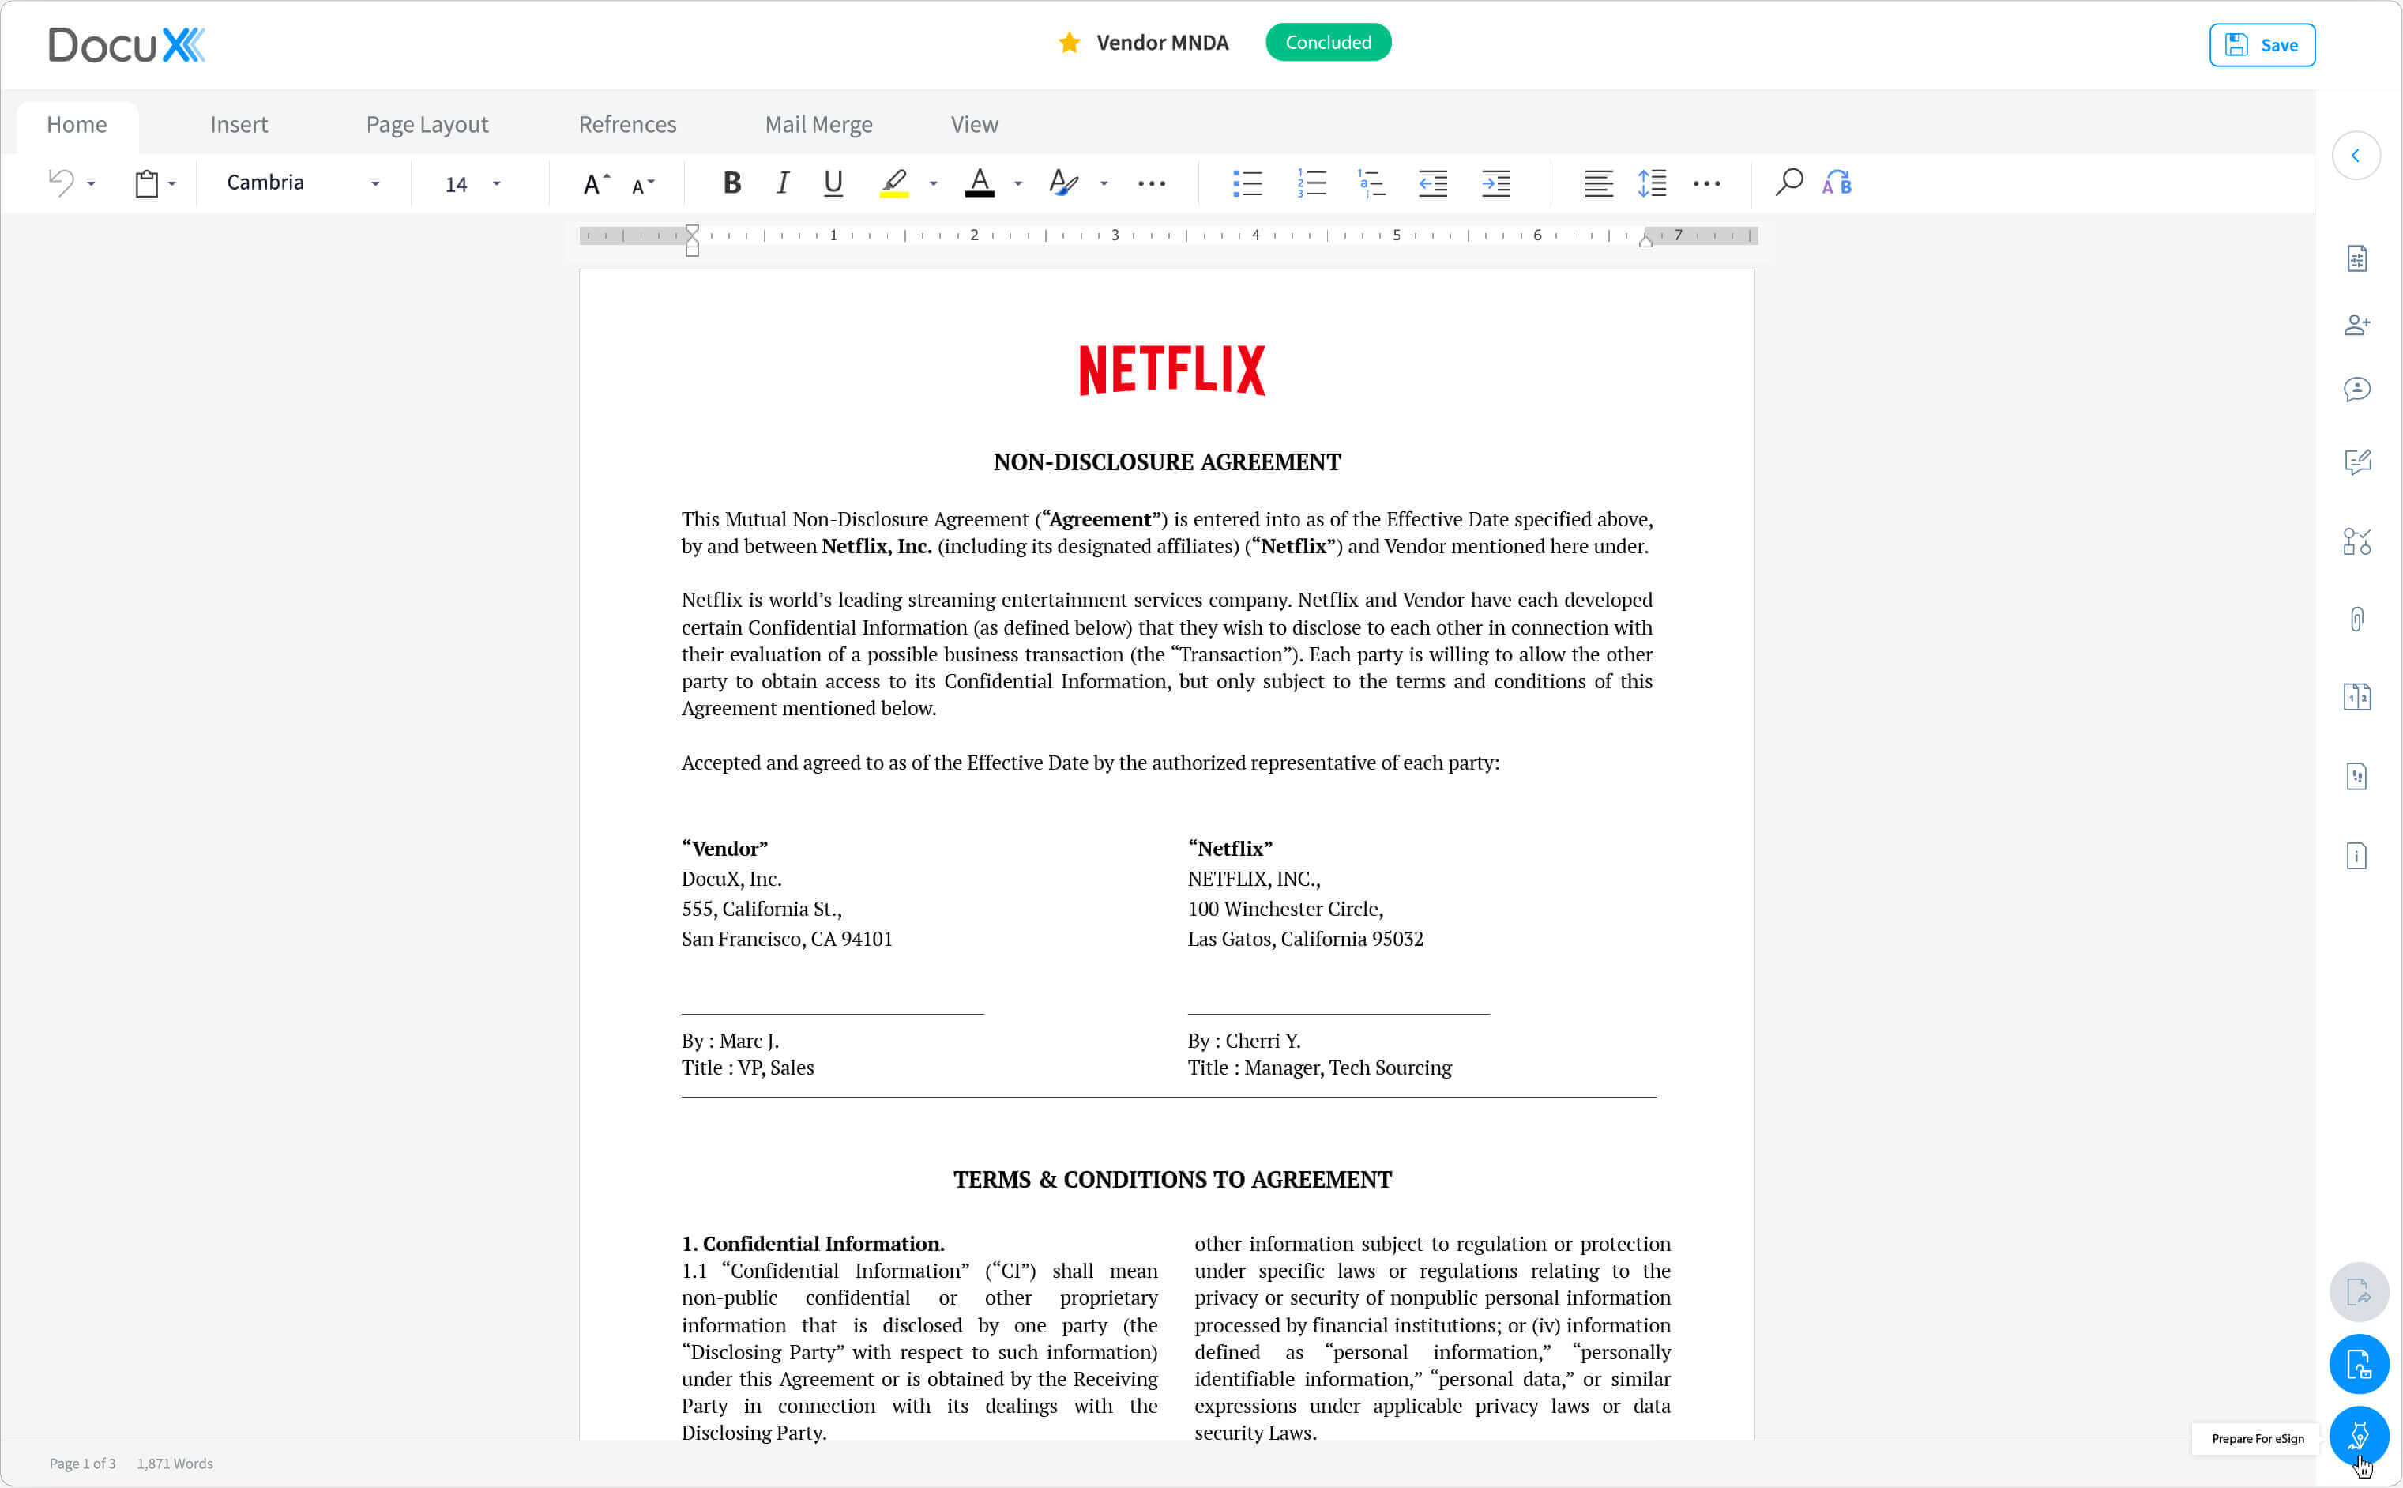Screen dimensions: 2403x1488
Task: Apply bulleted list
Action: click(1247, 183)
